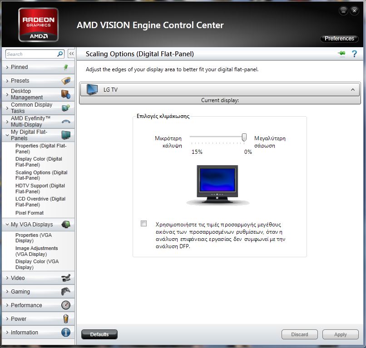Click the Desktop Management icon
This screenshot has width=366, height=348.
click(x=66, y=94)
